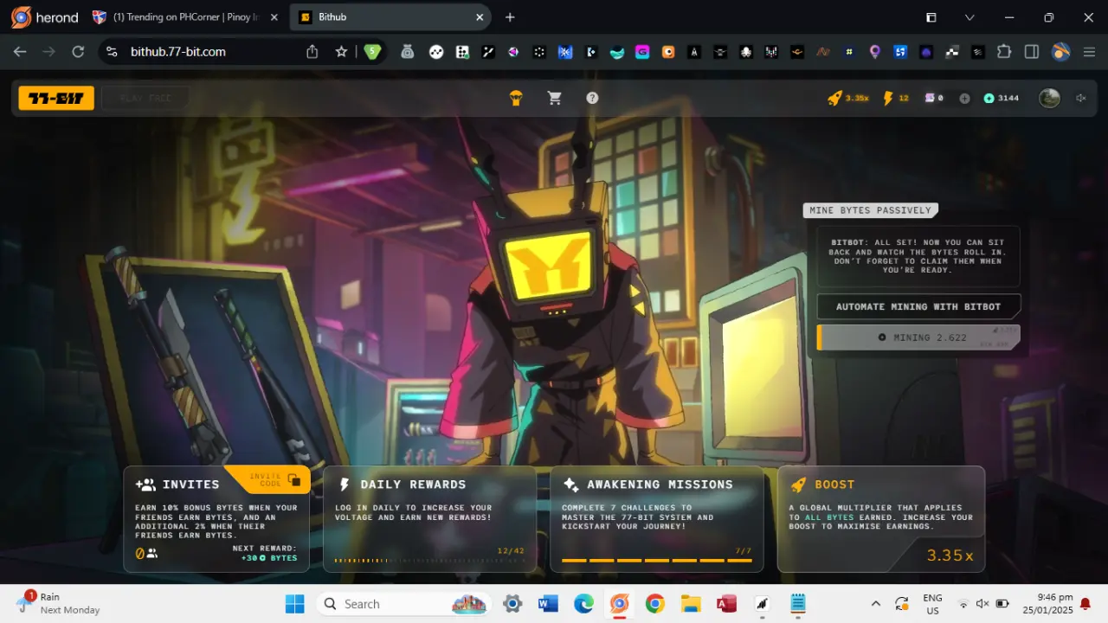Click the taskbar Search box
This screenshot has width=1108, height=623.
[x=403, y=604]
